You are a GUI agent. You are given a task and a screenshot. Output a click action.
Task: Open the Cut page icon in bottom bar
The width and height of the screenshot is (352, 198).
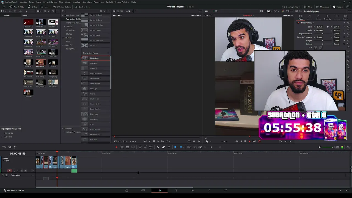(x=143, y=190)
